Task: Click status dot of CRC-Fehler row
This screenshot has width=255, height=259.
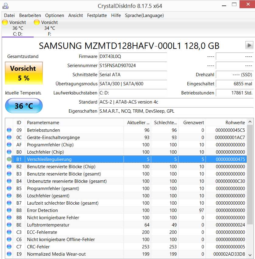Action: tap(9, 247)
